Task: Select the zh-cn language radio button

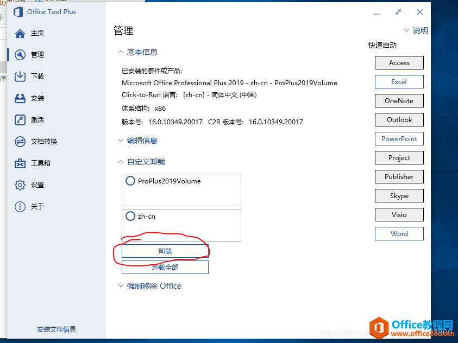Action: tap(130, 216)
